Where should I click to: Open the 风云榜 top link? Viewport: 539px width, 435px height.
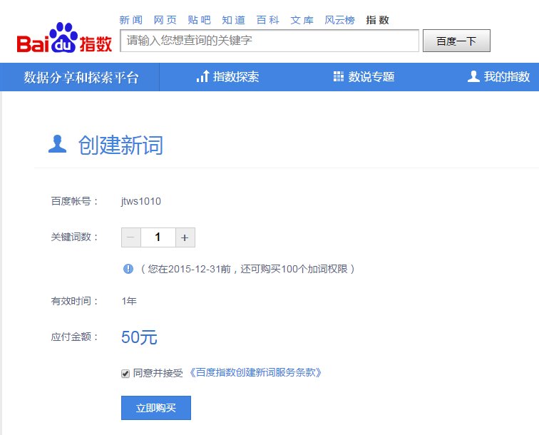click(339, 20)
